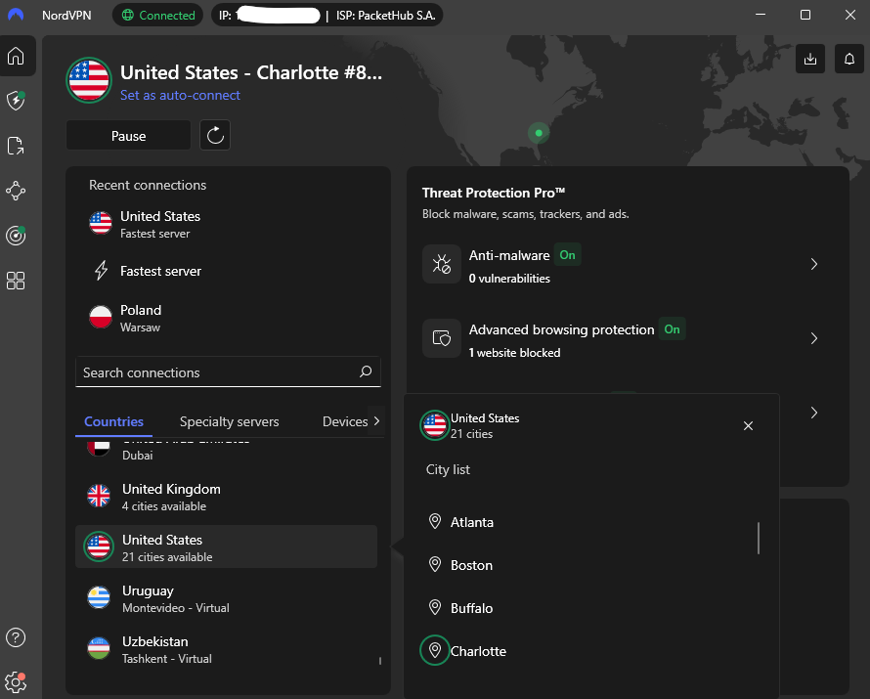The height and width of the screenshot is (699, 870).
Task: Switch to the Specialty servers tab
Action: [x=229, y=420]
